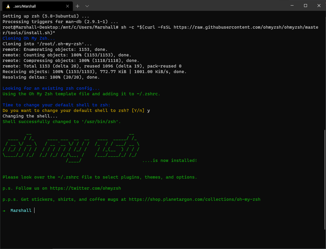Click the [Y/n] prompt text
326x249 pixels.
coord(138,110)
